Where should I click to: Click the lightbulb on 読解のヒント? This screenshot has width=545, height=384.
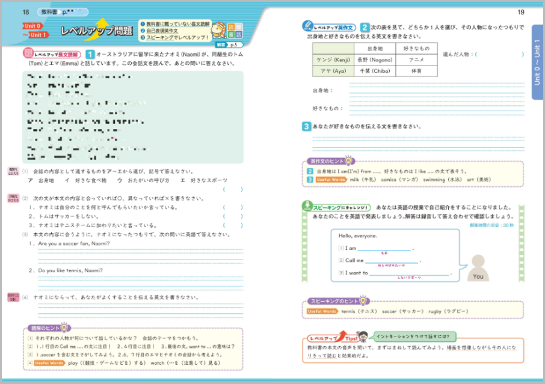pos(64,327)
